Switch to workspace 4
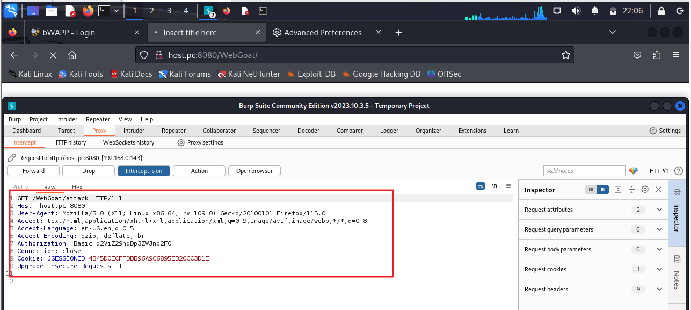The image size is (691, 310). coord(186,11)
